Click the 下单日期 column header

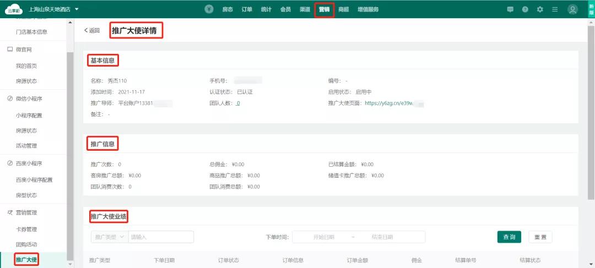(164, 260)
